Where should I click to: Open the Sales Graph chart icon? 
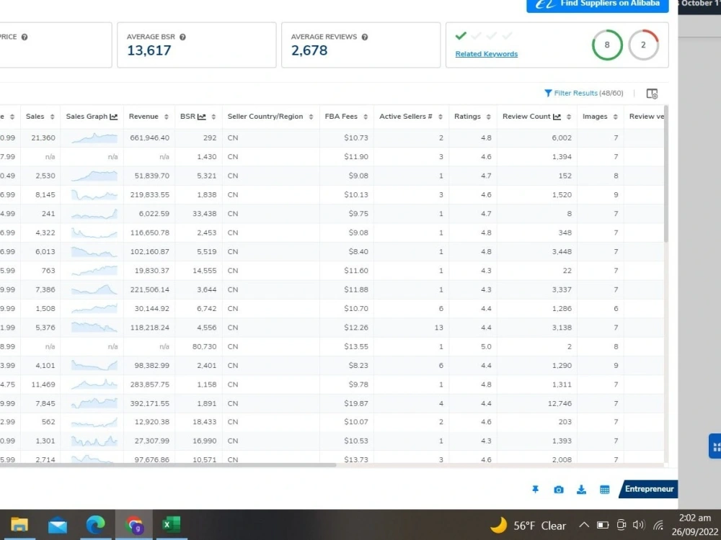coord(114,117)
